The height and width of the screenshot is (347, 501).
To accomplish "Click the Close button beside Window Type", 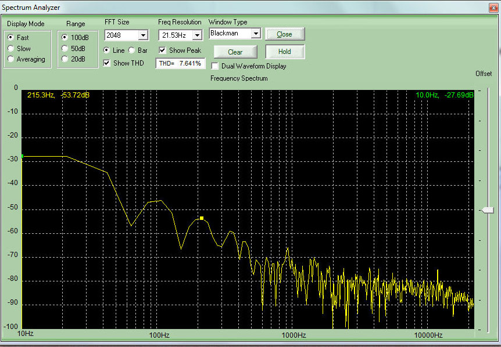I will click(x=285, y=34).
